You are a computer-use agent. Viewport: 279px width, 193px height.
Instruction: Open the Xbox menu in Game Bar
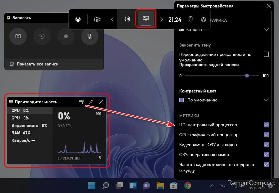click(x=78, y=19)
